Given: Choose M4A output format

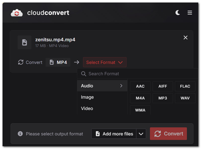Looking at the screenshot, I should (140, 98).
